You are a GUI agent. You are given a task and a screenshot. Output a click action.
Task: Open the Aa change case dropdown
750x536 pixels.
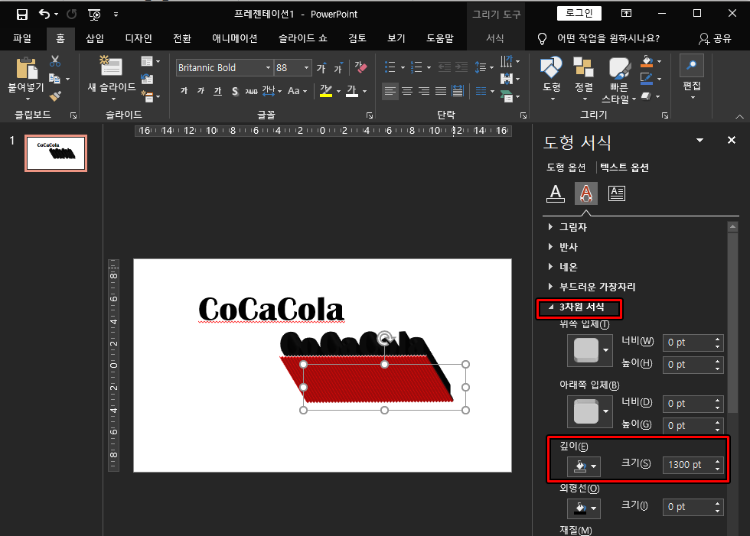(297, 91)
